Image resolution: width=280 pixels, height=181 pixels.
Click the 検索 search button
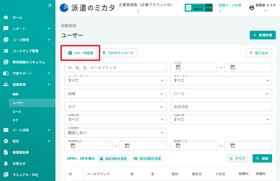click(262, 158)
